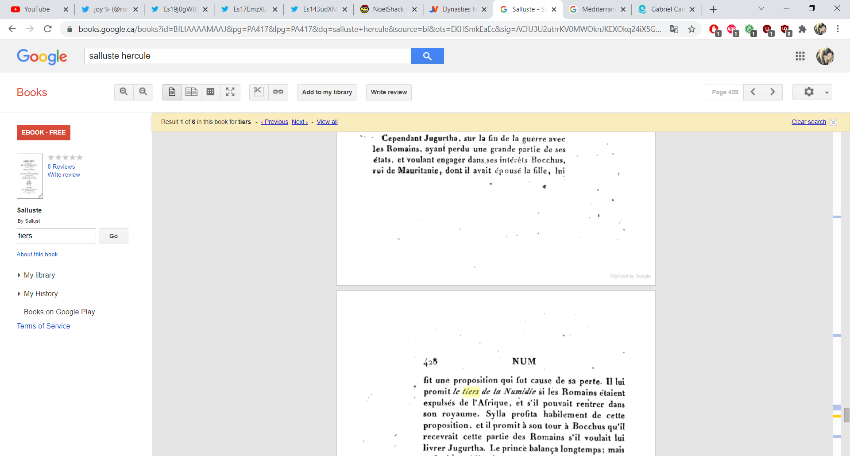Go to the next book page
This screenshot has height=456, width=850.
pyautogui.click(x=773, y=92)
